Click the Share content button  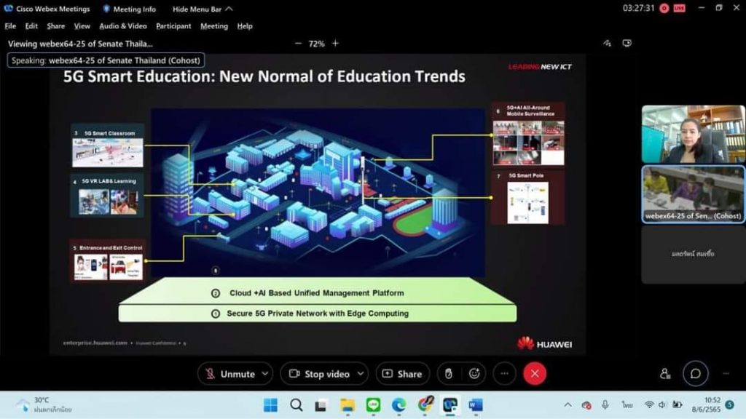coord(402,374)
